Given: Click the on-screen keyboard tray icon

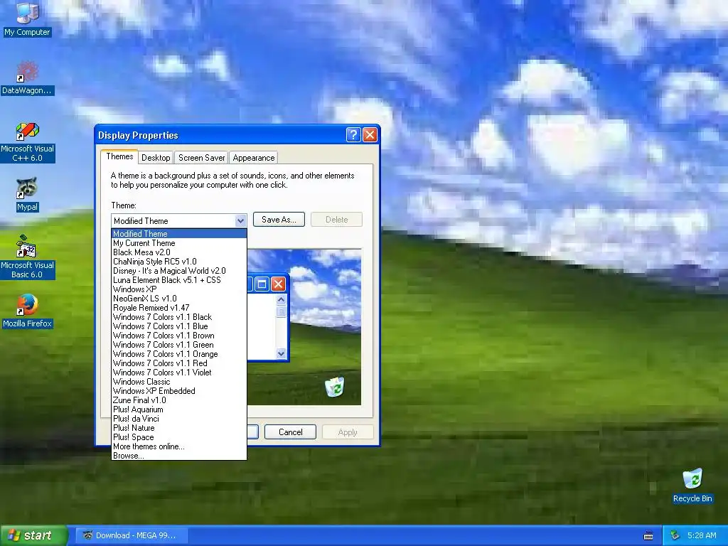Looking at the screenshot, I should 648,536.
